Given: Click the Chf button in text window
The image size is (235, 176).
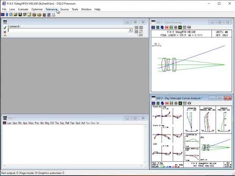Looking at the screenshot, I should (x=52, y=123).
